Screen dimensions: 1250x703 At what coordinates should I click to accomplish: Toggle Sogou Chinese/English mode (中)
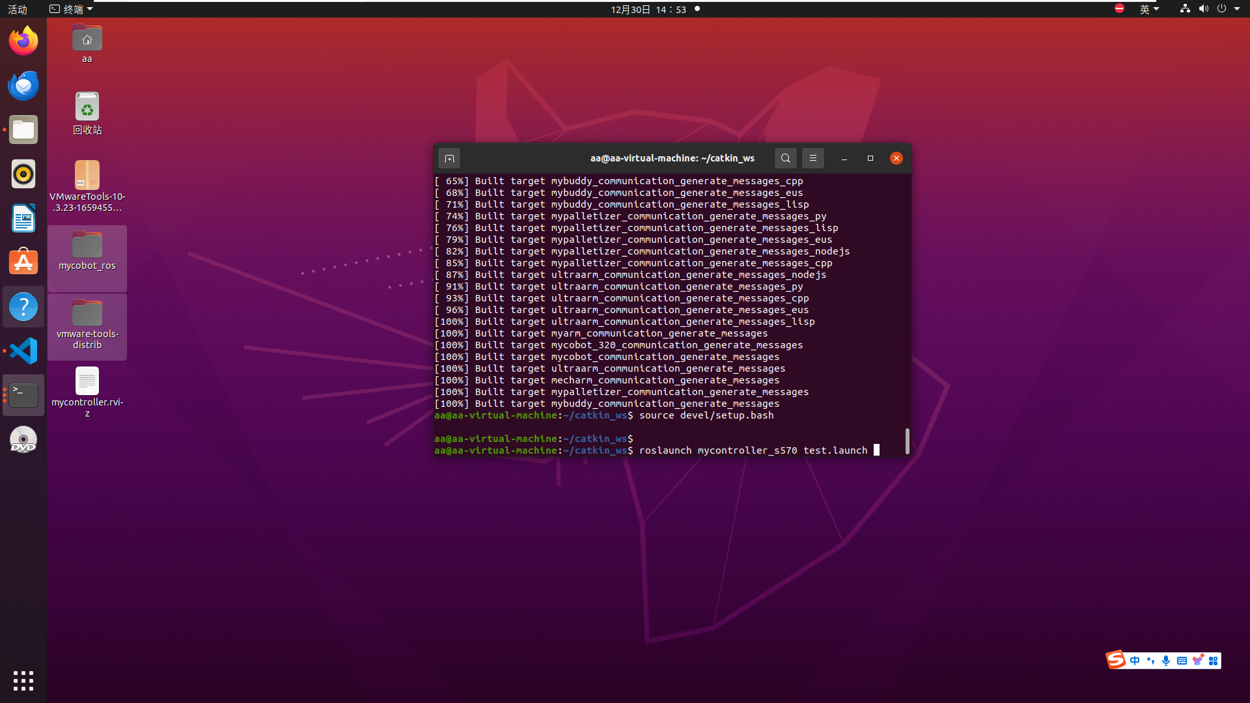click(1135, 661)
